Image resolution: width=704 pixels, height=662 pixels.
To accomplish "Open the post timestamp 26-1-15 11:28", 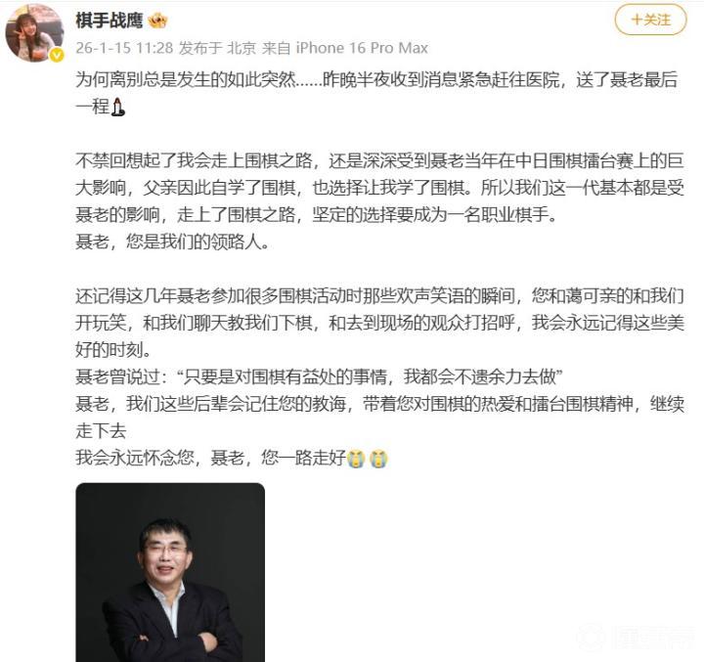I will tap(124, 48).
